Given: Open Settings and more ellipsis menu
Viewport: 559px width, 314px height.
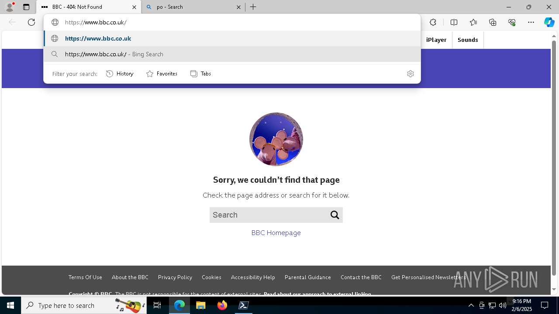Looking at the screenshot, I should [531, 22].
